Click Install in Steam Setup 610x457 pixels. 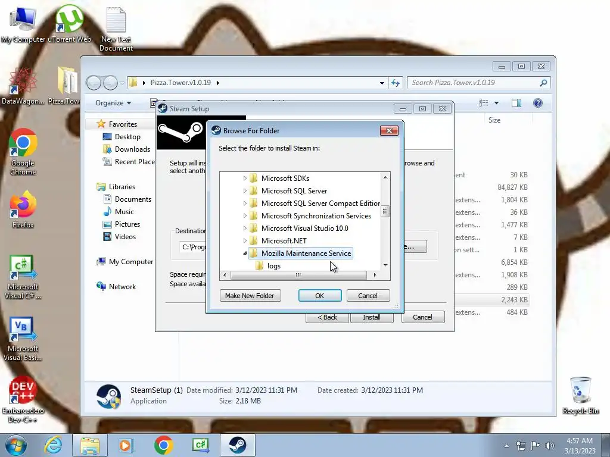point(372,317)
